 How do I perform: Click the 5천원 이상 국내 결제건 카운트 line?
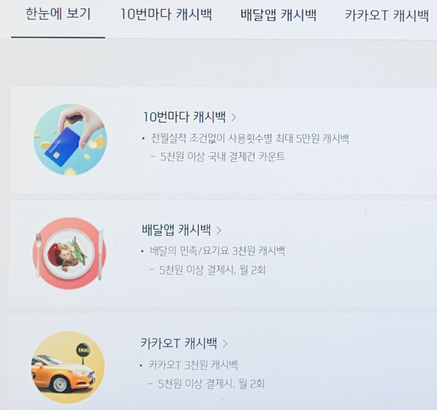[223, 157]
